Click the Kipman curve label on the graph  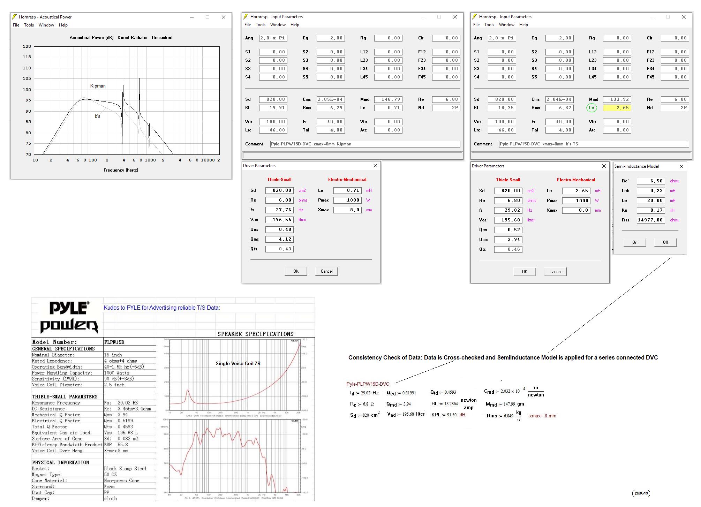click(98, 86)
